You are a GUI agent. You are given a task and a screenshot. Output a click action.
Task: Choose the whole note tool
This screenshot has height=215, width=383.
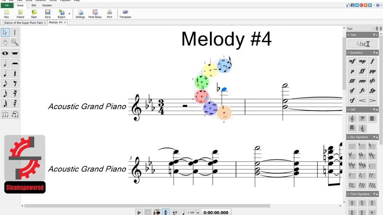pos(5,53)
